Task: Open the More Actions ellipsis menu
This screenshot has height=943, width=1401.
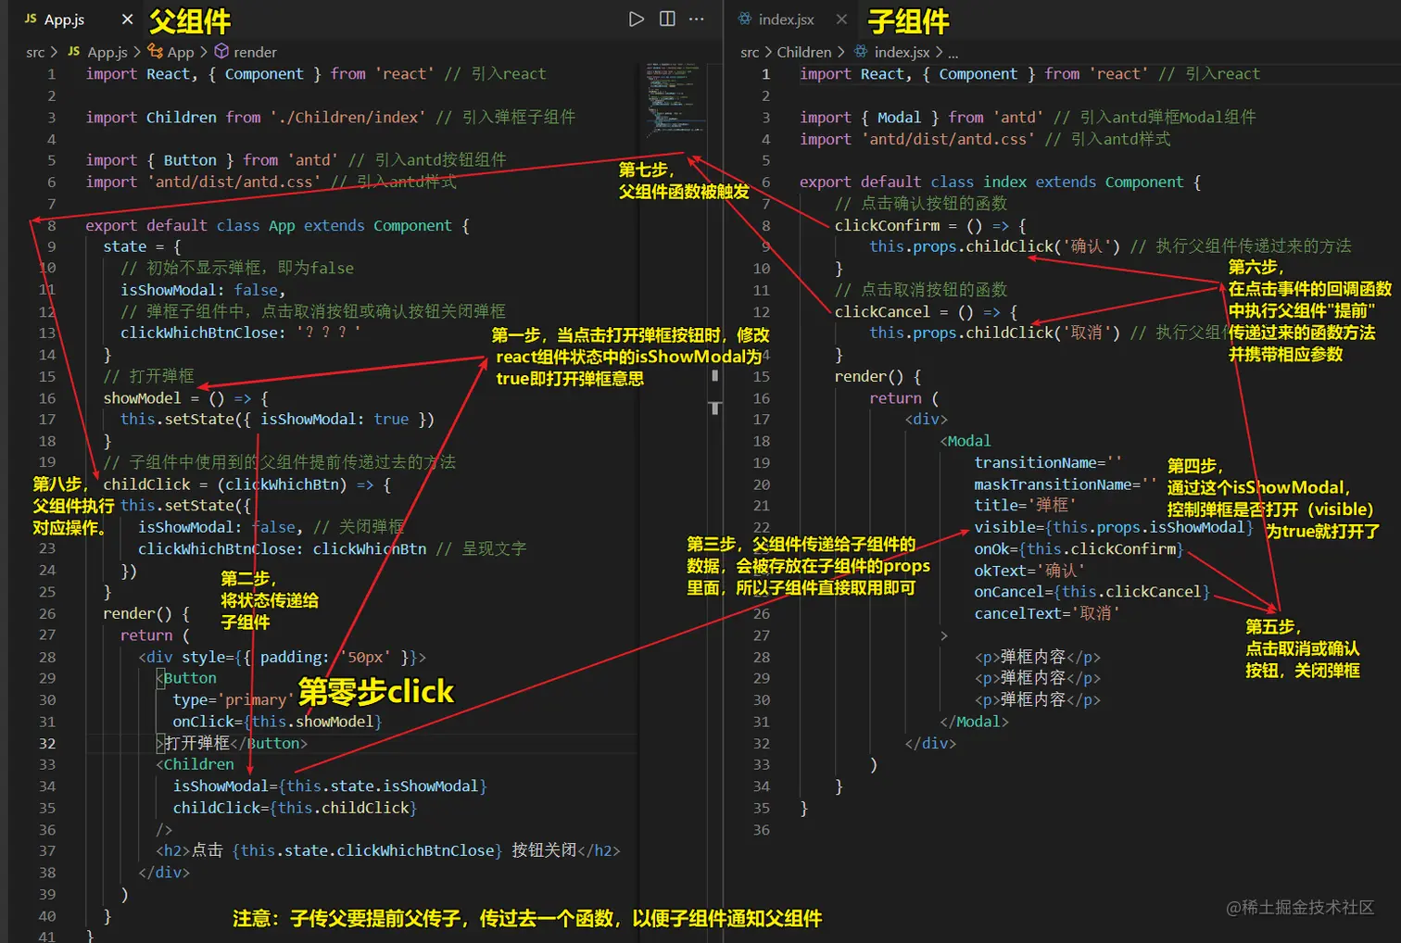Action: coord(697,19)
